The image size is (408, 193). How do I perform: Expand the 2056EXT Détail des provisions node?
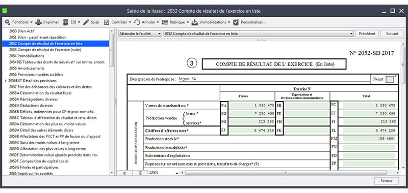click(x=6, y=81)
